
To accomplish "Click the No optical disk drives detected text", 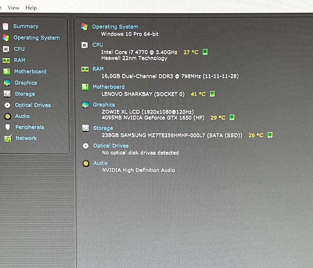I will (141, 153).
